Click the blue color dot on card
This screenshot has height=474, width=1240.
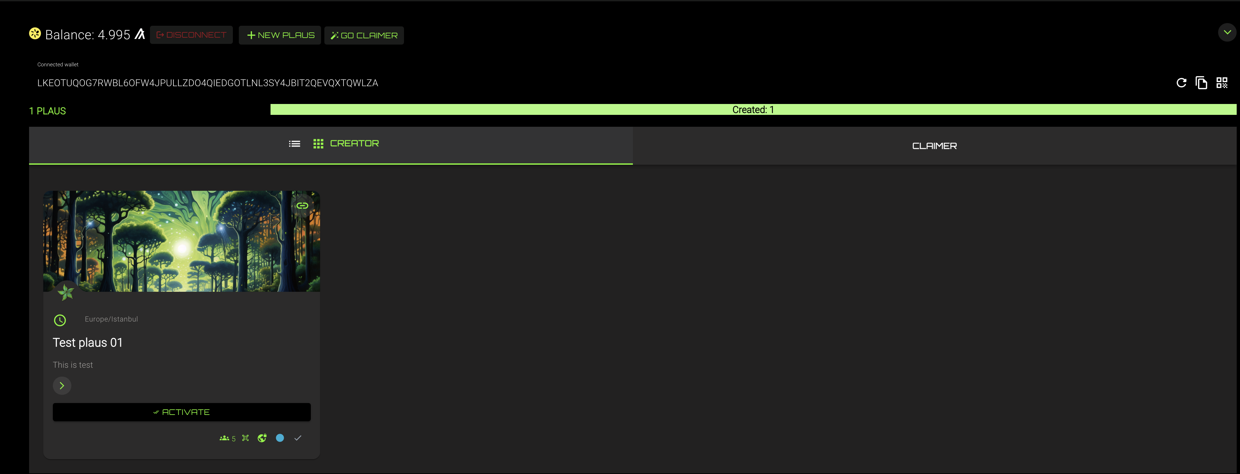point(280,438)
